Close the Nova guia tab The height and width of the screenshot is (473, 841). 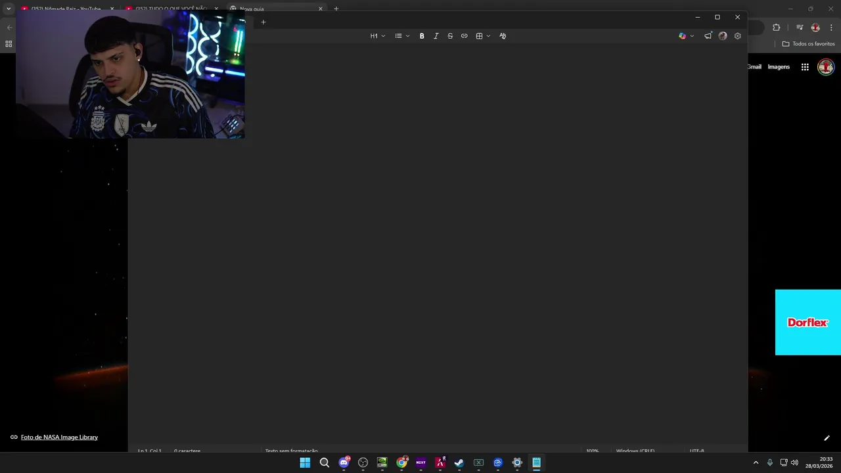[x=321, y=9]
